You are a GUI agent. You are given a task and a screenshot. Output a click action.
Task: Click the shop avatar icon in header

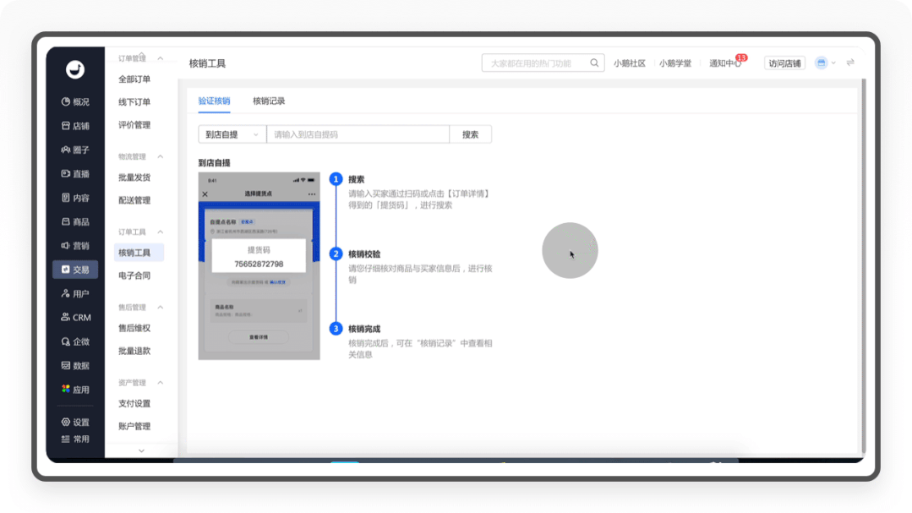(822, 63)
